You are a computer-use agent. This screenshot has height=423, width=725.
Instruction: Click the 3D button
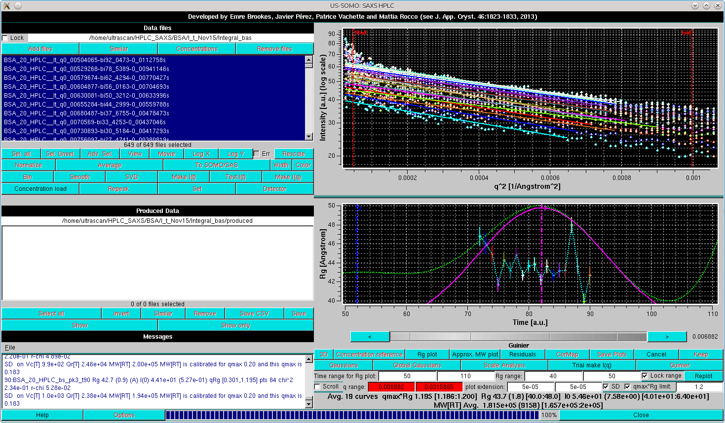pyautogui.click(x=324, y=354)
